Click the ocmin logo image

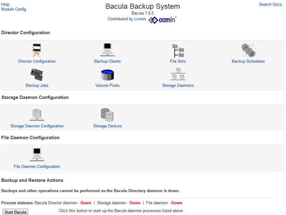(162, 20)
